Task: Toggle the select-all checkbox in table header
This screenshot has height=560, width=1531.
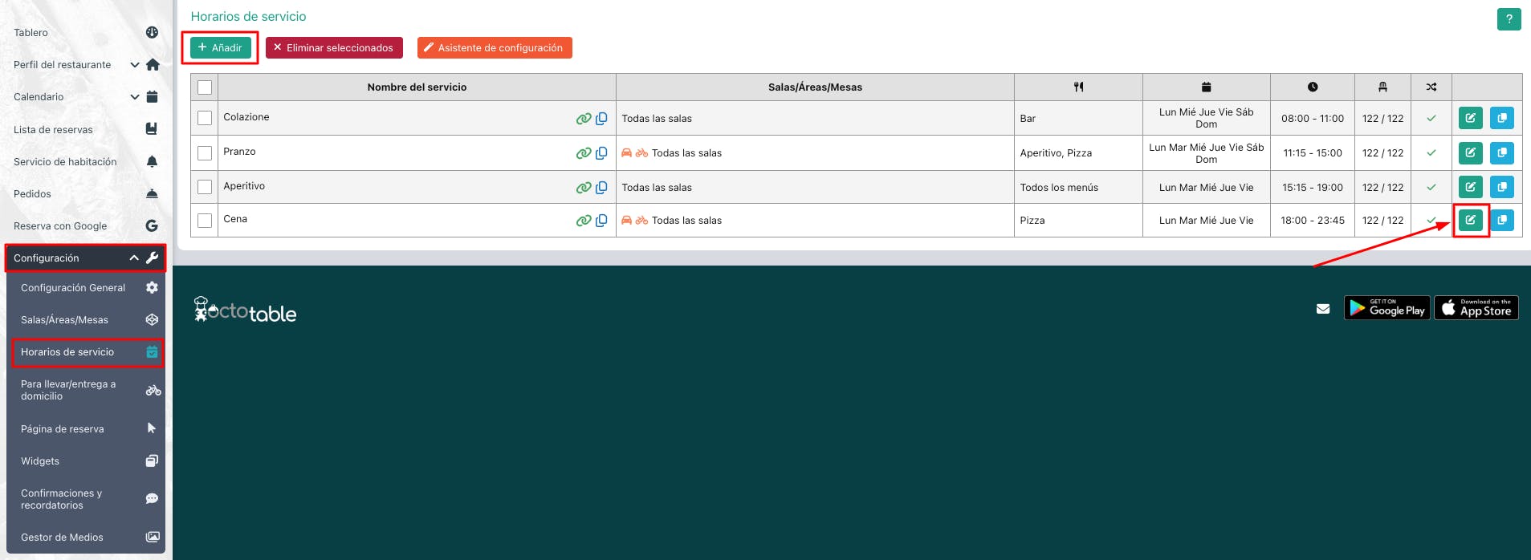Action: pos(205,87)
